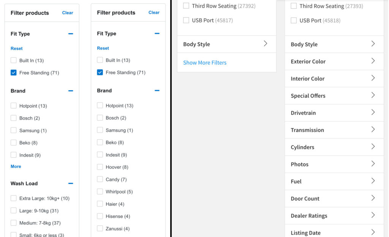This screenshot has height=237, width=389.
Task: Clear all product filters
Action: coord(67,13)
